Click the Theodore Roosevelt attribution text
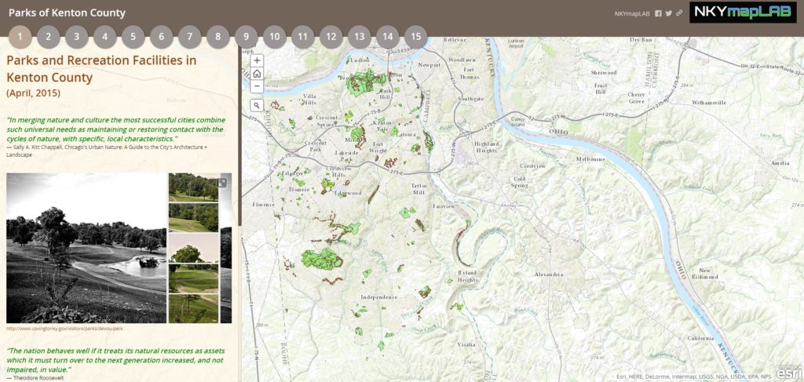 [35, 378]
